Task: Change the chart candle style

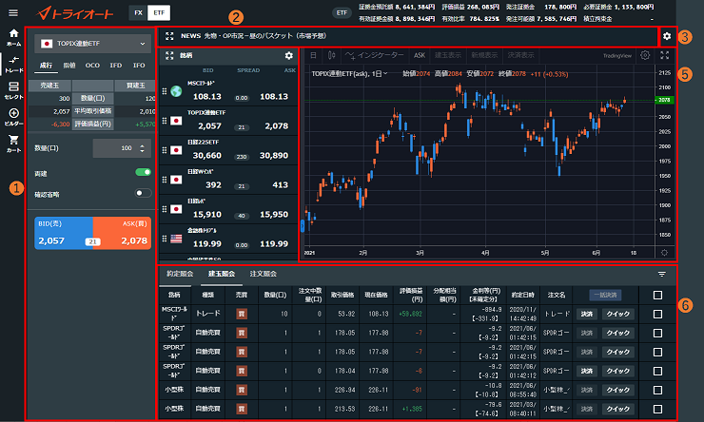Action: [331, 55]
